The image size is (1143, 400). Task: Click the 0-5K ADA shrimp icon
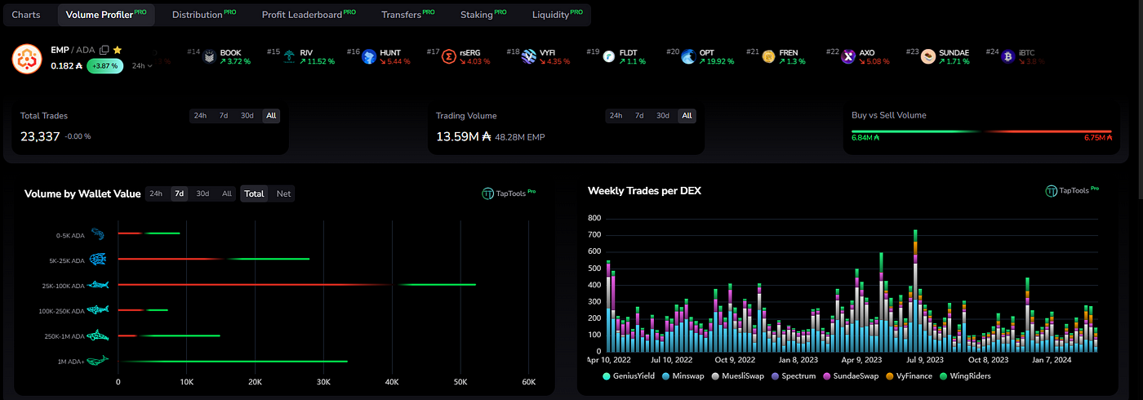coord(97,234)
